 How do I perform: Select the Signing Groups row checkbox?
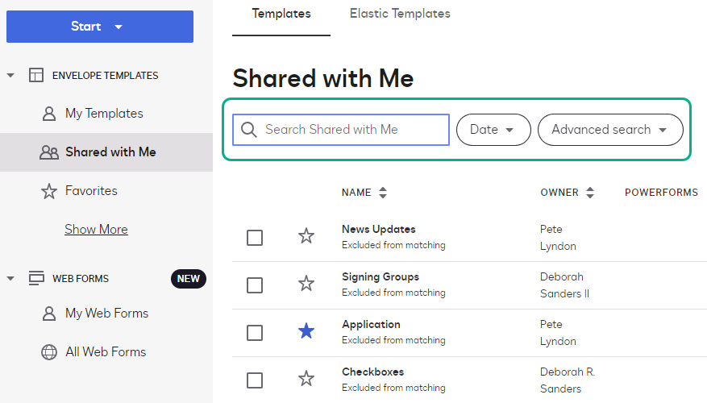coord(255,285)
